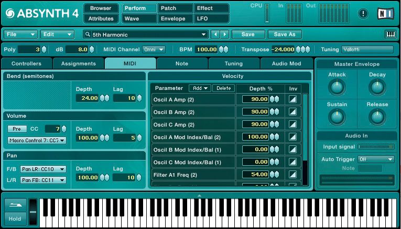Click the Poly value stepper
Image resolution: width=401 pixels, height=229 pixels.
pos(44,49)
